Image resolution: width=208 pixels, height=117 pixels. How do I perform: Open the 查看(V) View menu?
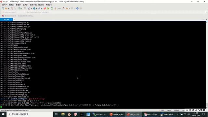(x=19, y=5)
